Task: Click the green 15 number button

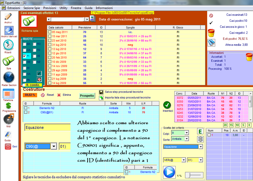Action: (x=231, y=125)
